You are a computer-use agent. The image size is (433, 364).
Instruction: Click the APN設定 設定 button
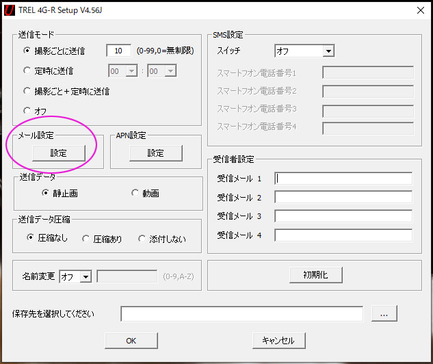155,153
